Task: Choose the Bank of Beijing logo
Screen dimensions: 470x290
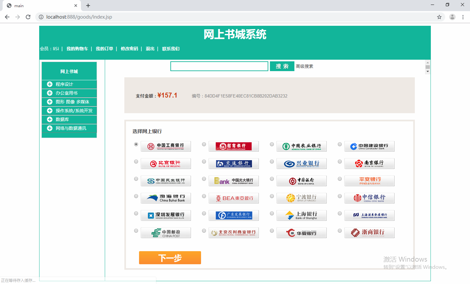Action: [x=166, y=164]
